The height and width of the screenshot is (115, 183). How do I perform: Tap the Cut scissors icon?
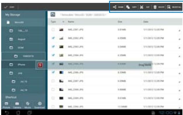pyautogui.click(x=141, y=7)
